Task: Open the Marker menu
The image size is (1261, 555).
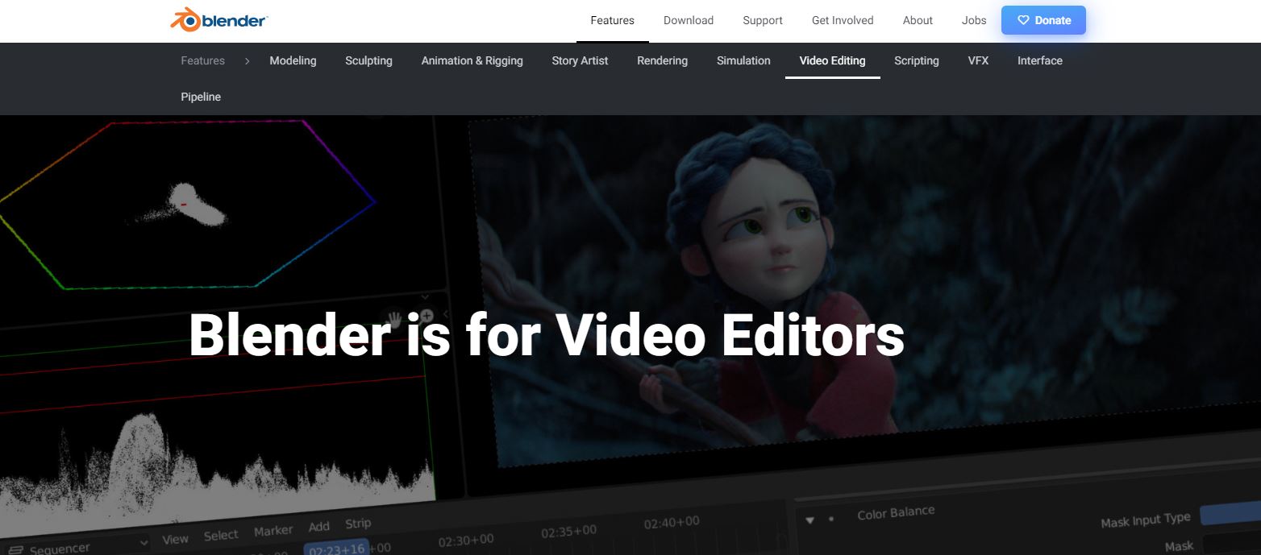Action: [273, 530]
